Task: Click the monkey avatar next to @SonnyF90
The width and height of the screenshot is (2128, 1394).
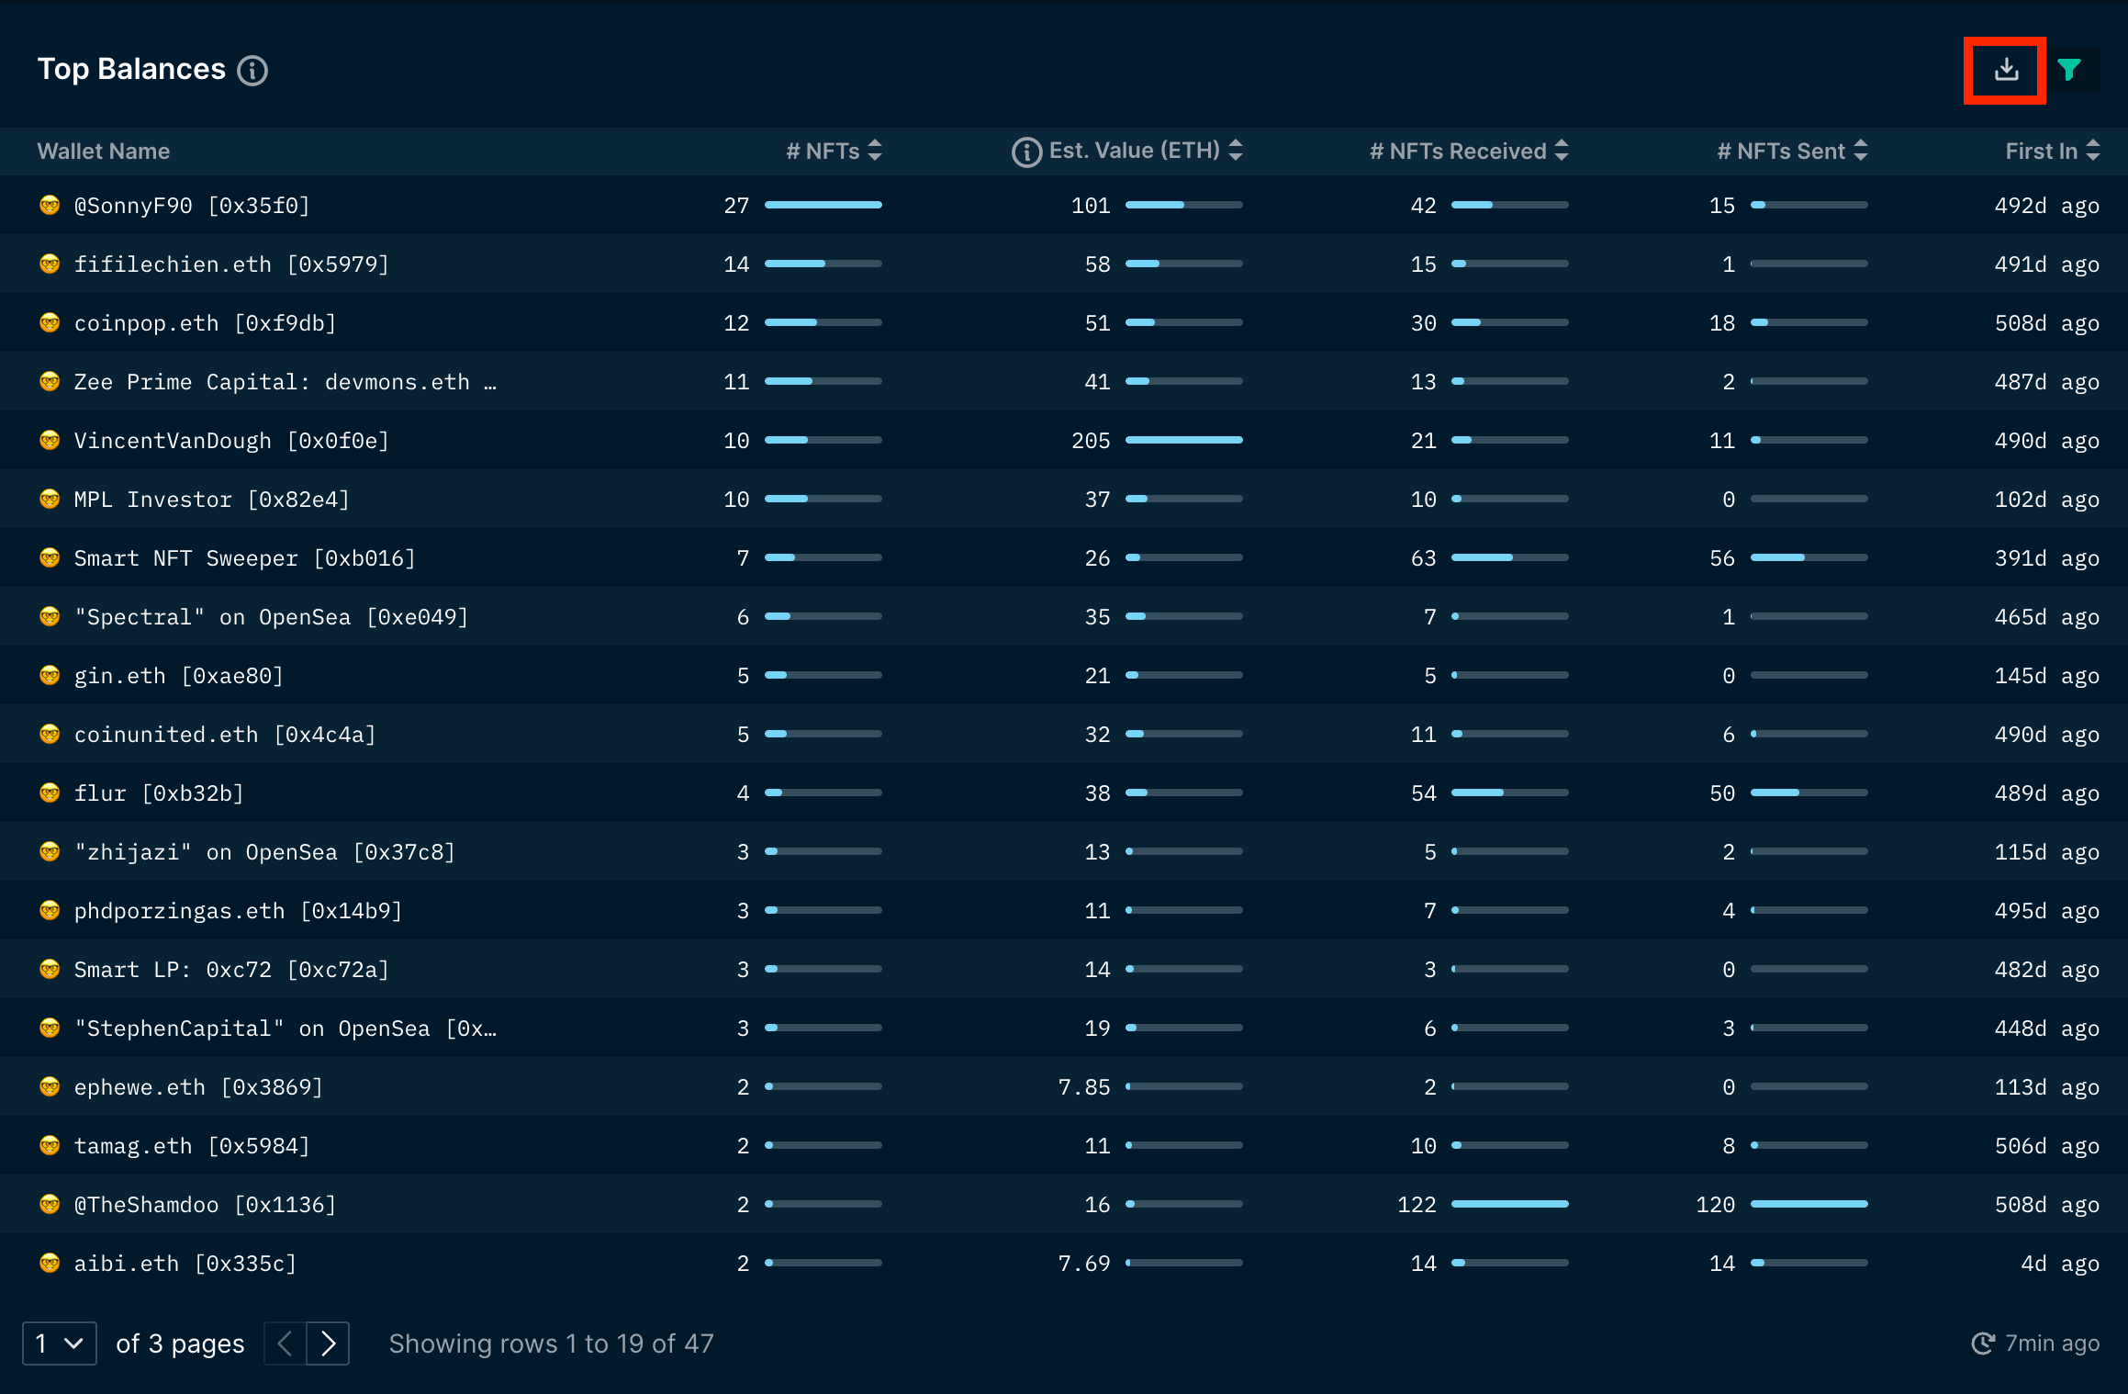Action: tap(50, 205)
